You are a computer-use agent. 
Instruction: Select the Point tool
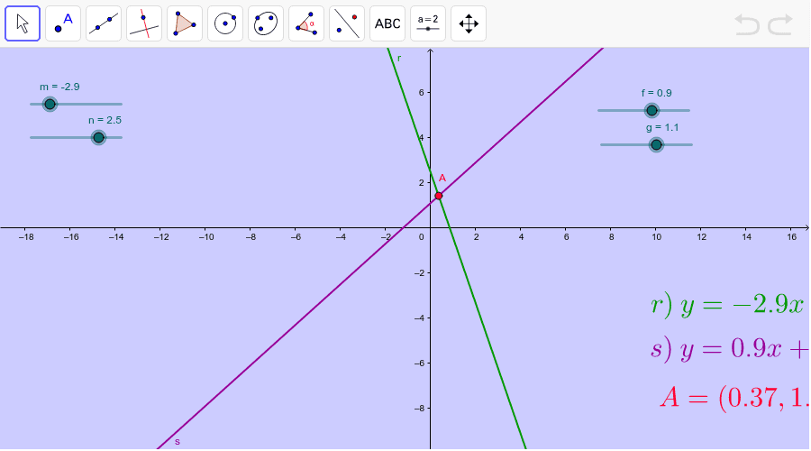[x=63, y=23]
